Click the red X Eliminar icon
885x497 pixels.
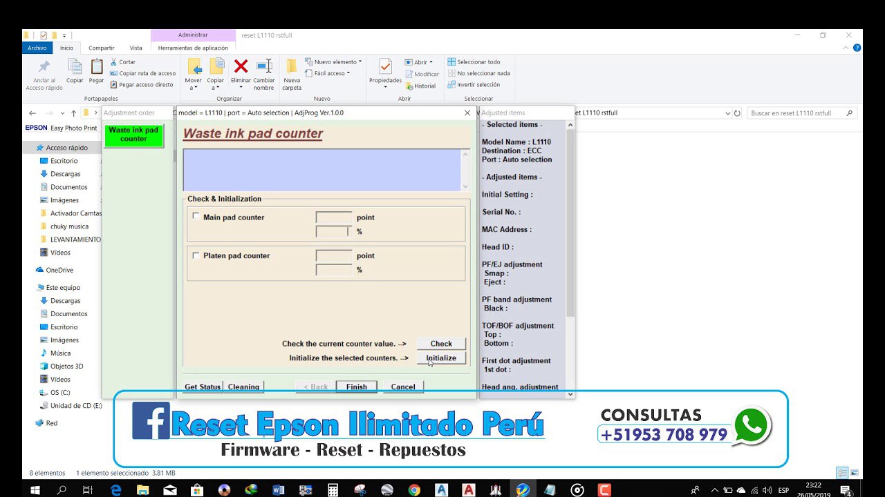[x=241, y=67]
